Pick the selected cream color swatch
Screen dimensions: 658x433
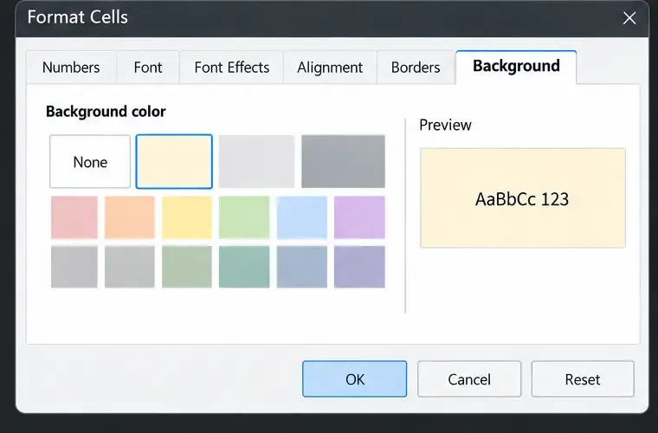[x=174, y=162]
